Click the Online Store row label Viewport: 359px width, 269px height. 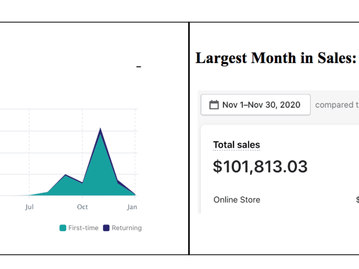[237, 200]
